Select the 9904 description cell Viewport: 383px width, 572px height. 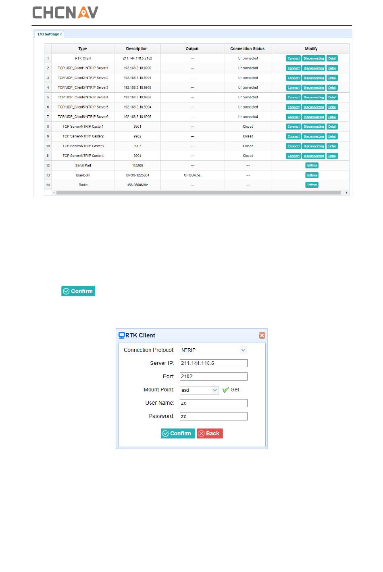click(x=137, y=156)
